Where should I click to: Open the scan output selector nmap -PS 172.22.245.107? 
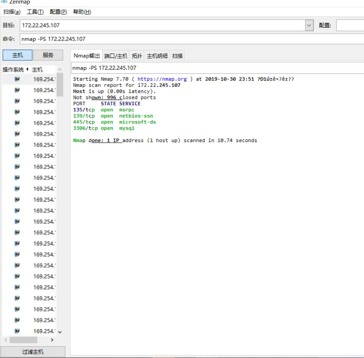217,68
